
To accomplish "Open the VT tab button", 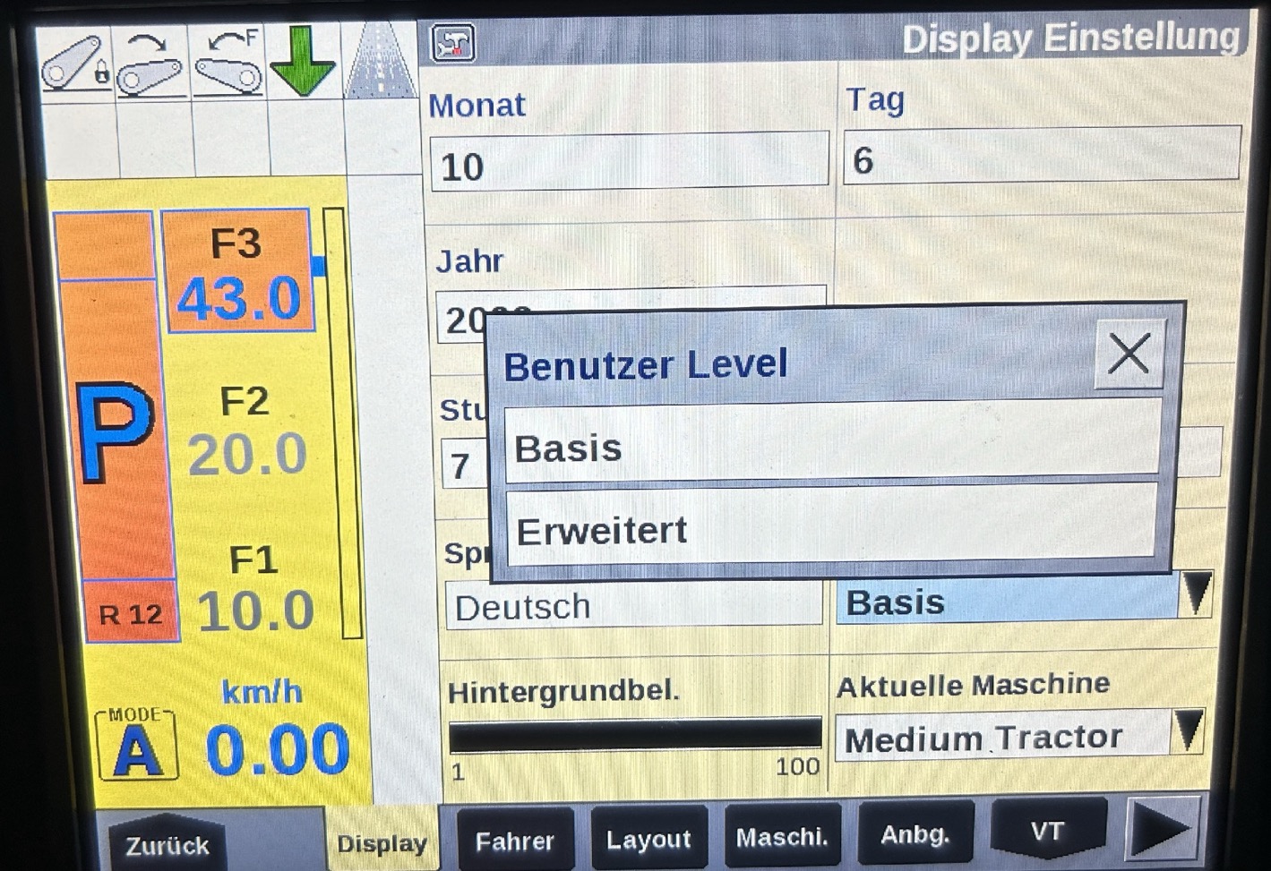I will 1047,832.
